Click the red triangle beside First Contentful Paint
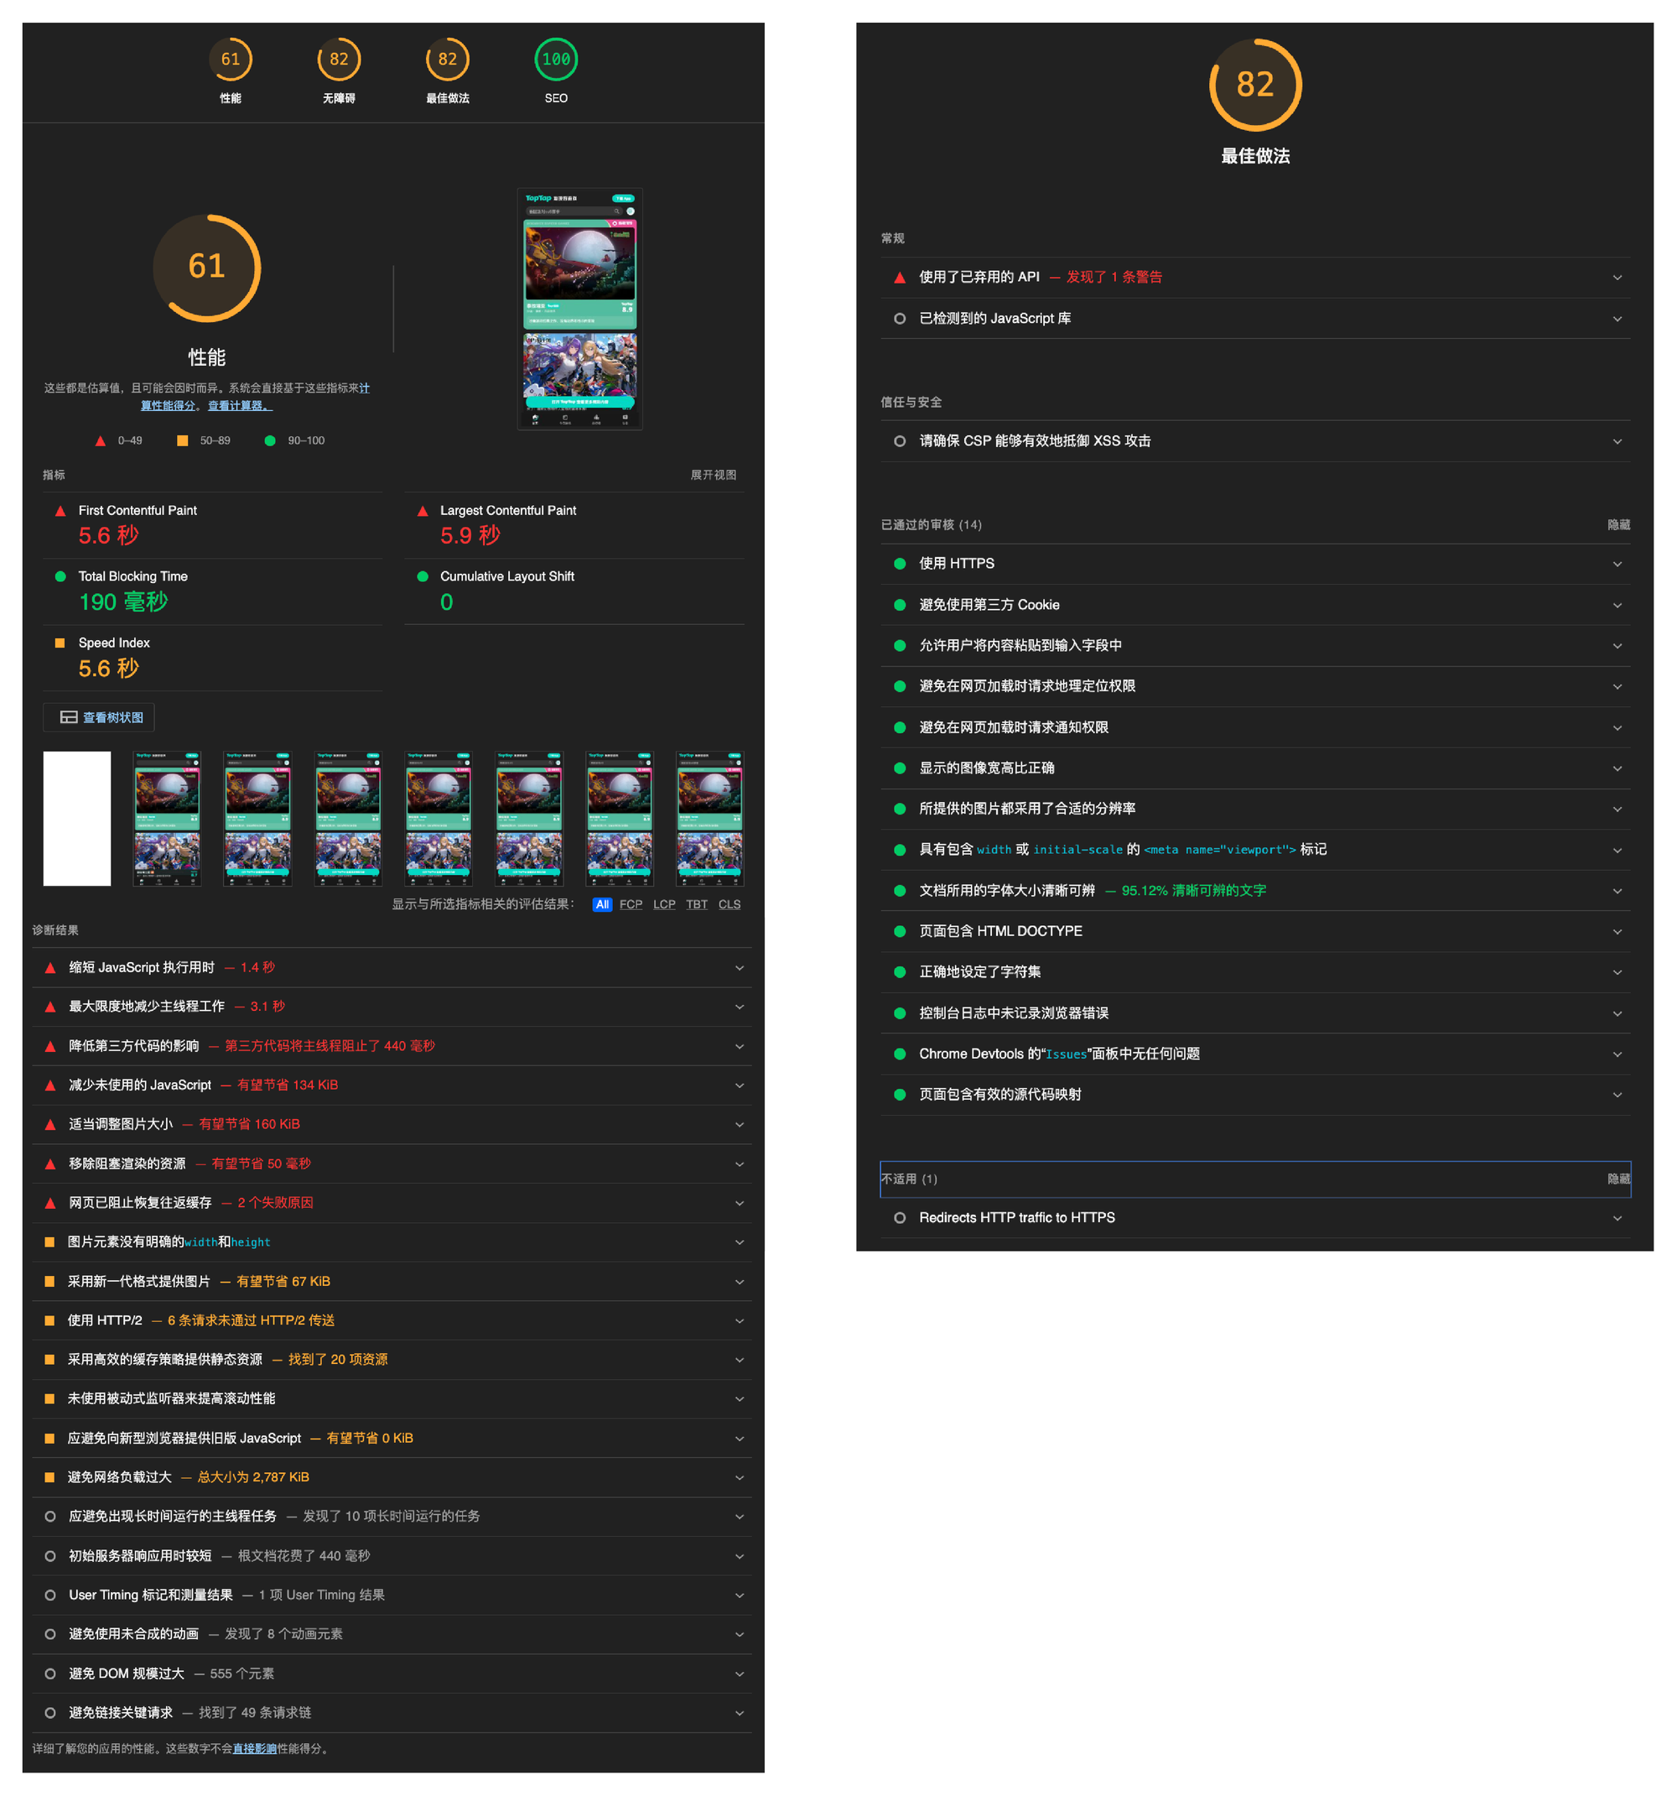The width and height of the screenshot is (1677, 1796). pyautogui.click(x=60, y=512)
